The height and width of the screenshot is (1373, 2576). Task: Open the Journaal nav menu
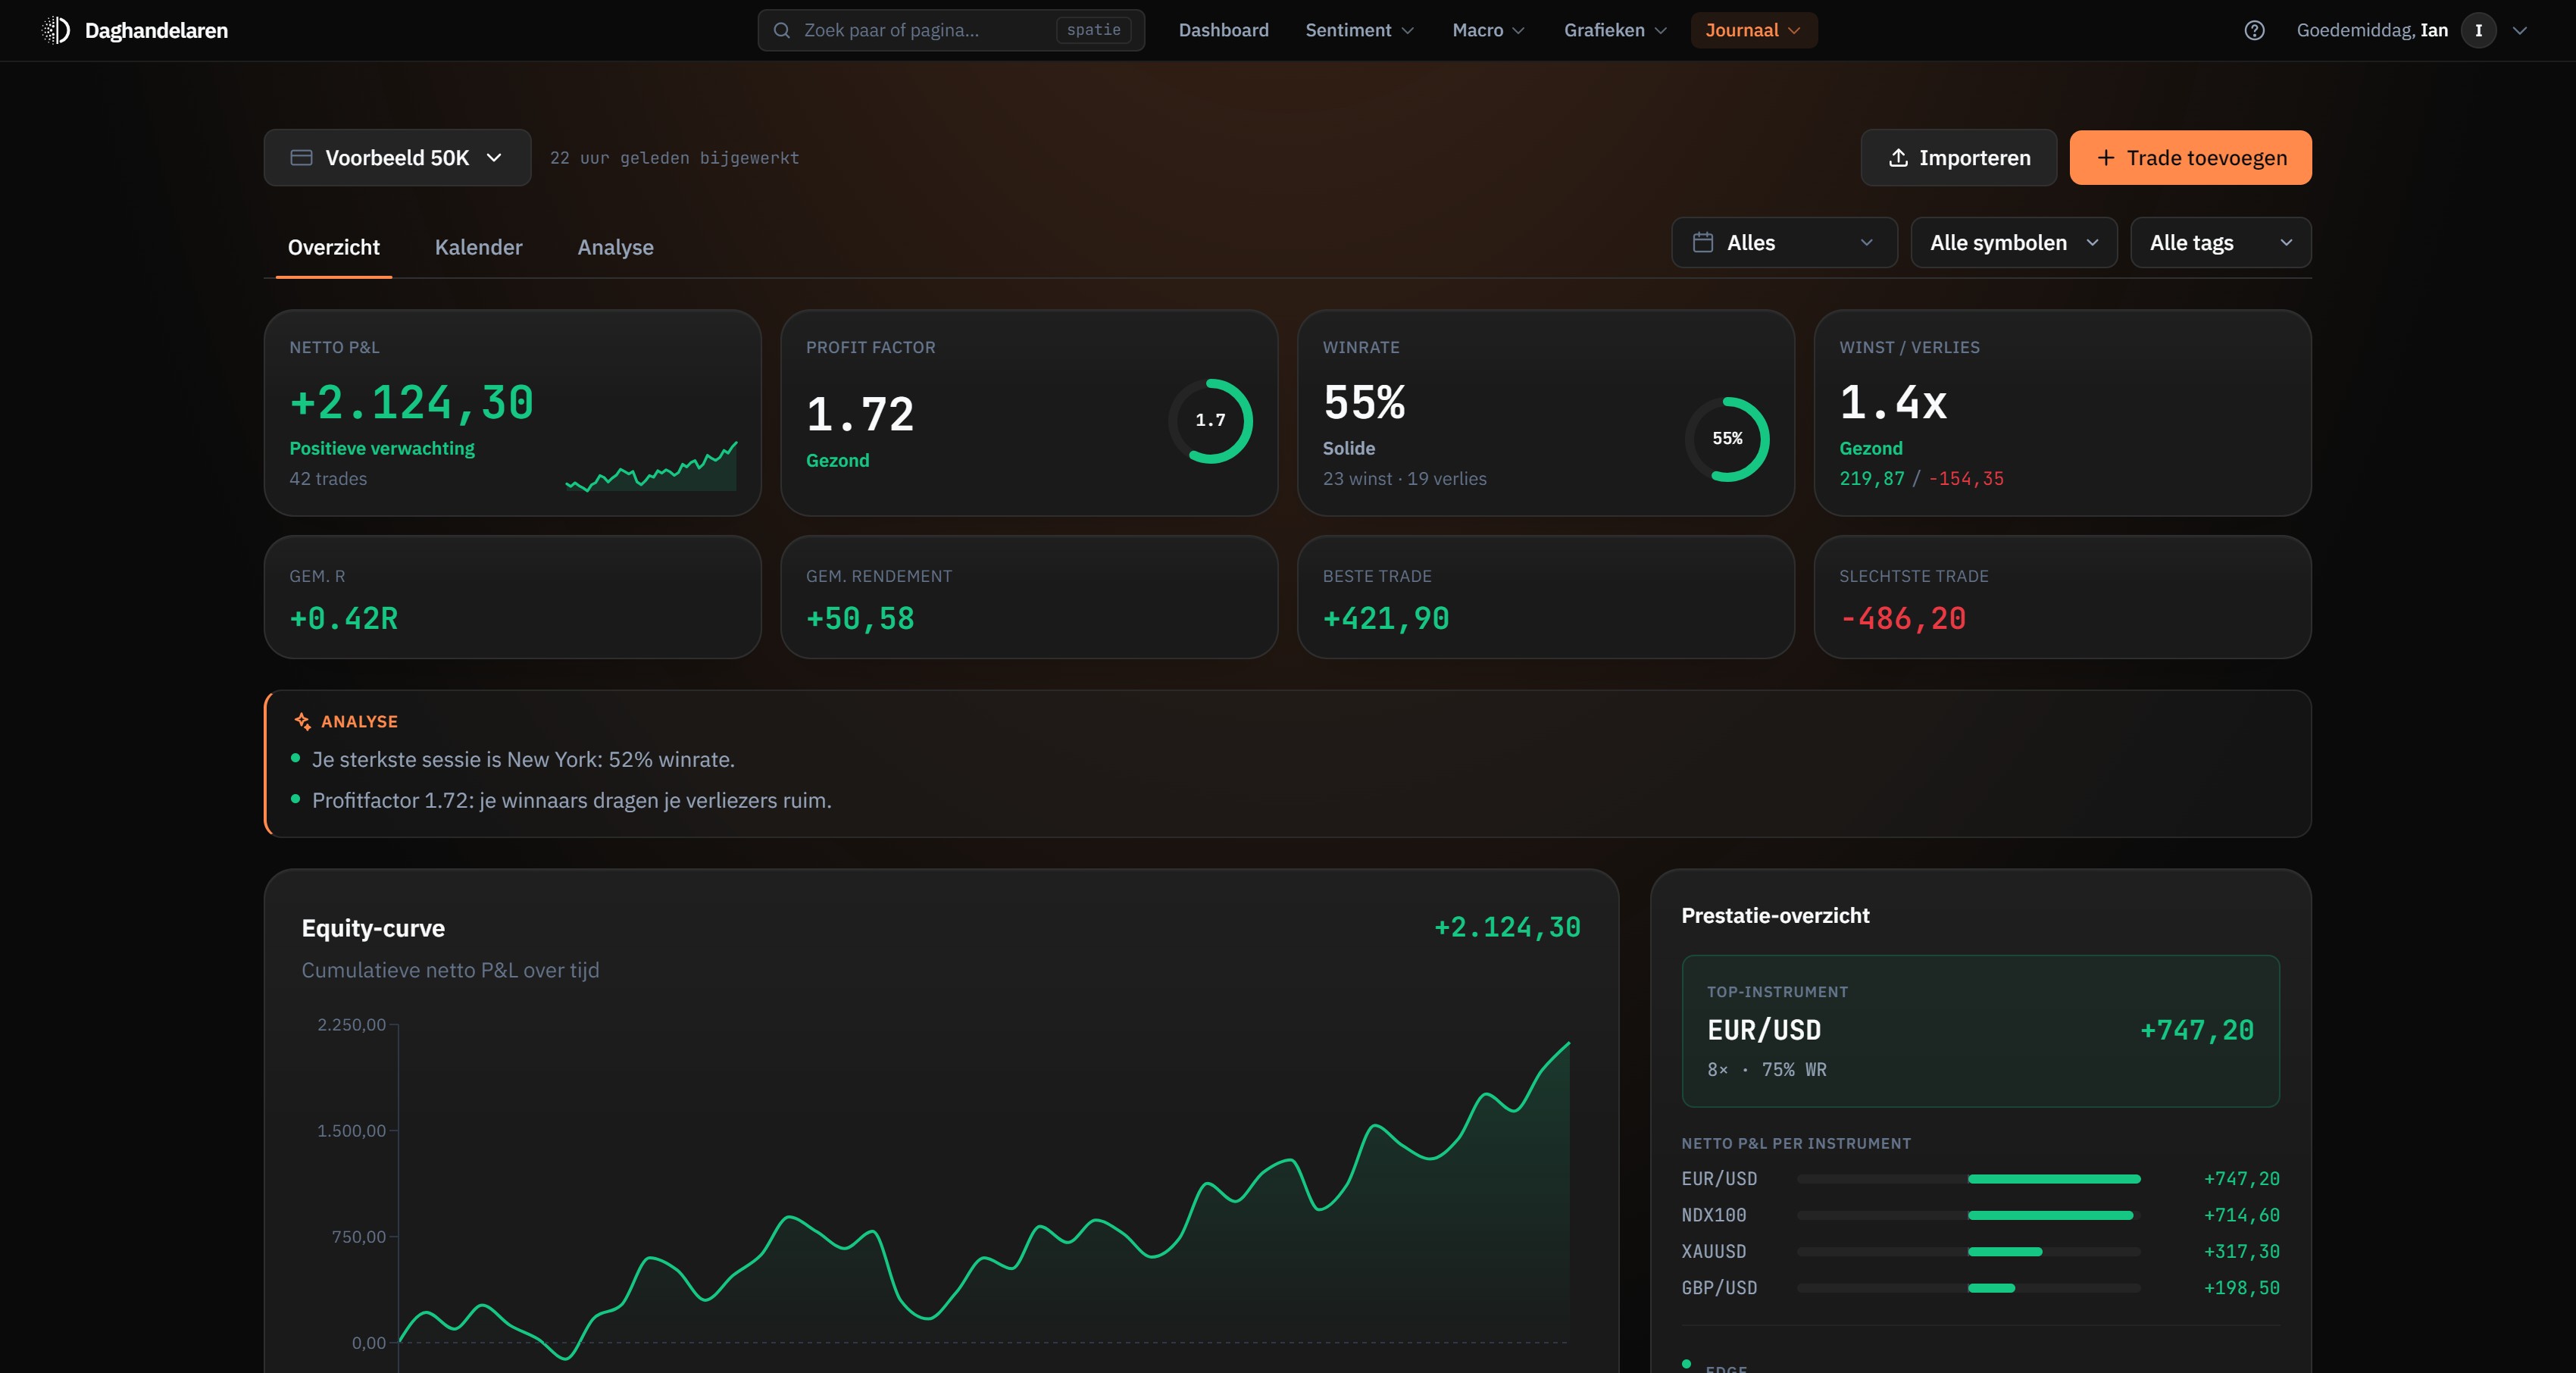tap(1753, 30)
